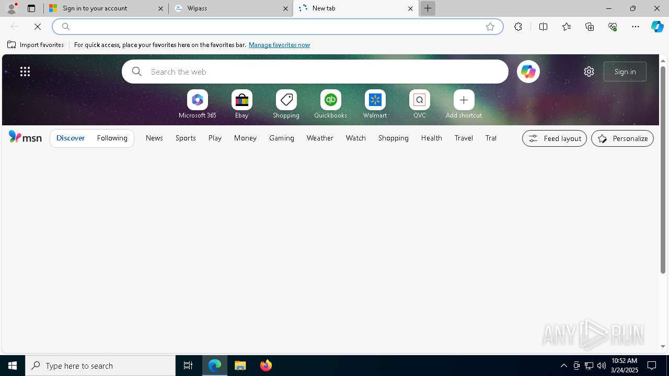Open the News category
Viewport: 669px width, 376px height.
154,138
